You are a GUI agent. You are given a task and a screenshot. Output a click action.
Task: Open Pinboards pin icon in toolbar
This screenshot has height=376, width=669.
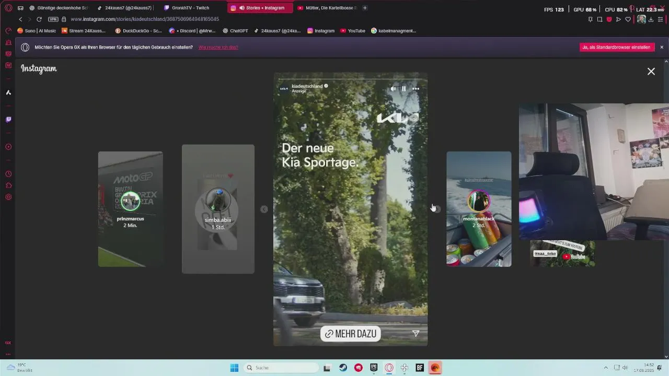590,19
